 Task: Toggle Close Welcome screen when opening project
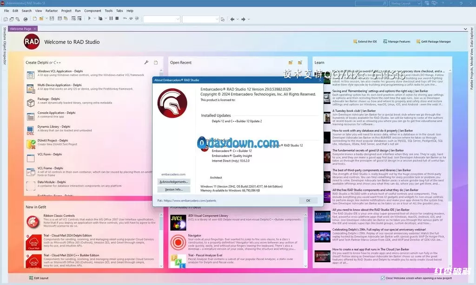point(383,278)
